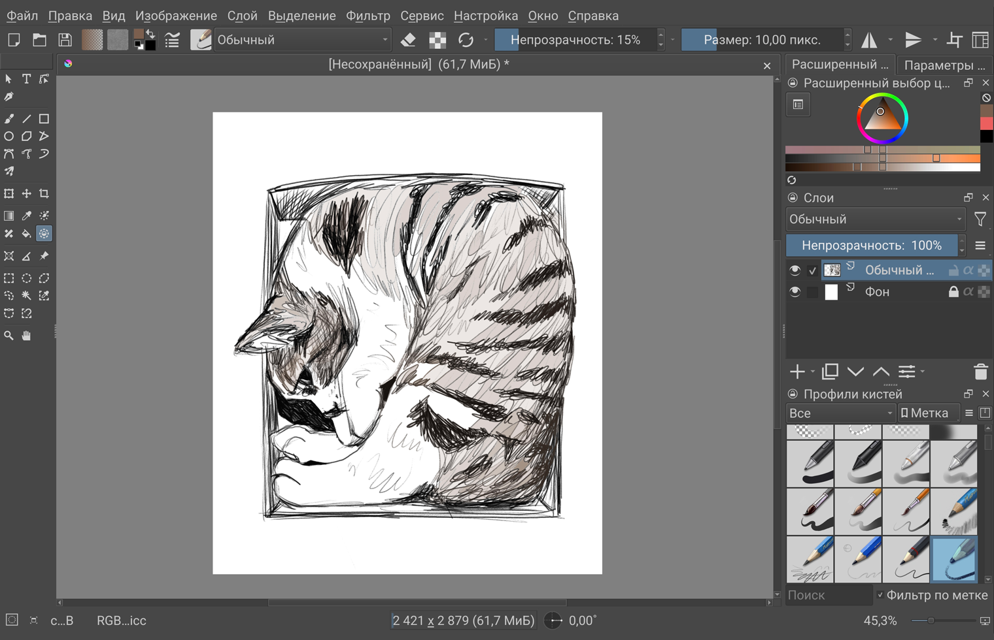Delete layer with the trash icon
Image resolution: width=994 pixels, height=640 pixels.
tap(980, 372)
